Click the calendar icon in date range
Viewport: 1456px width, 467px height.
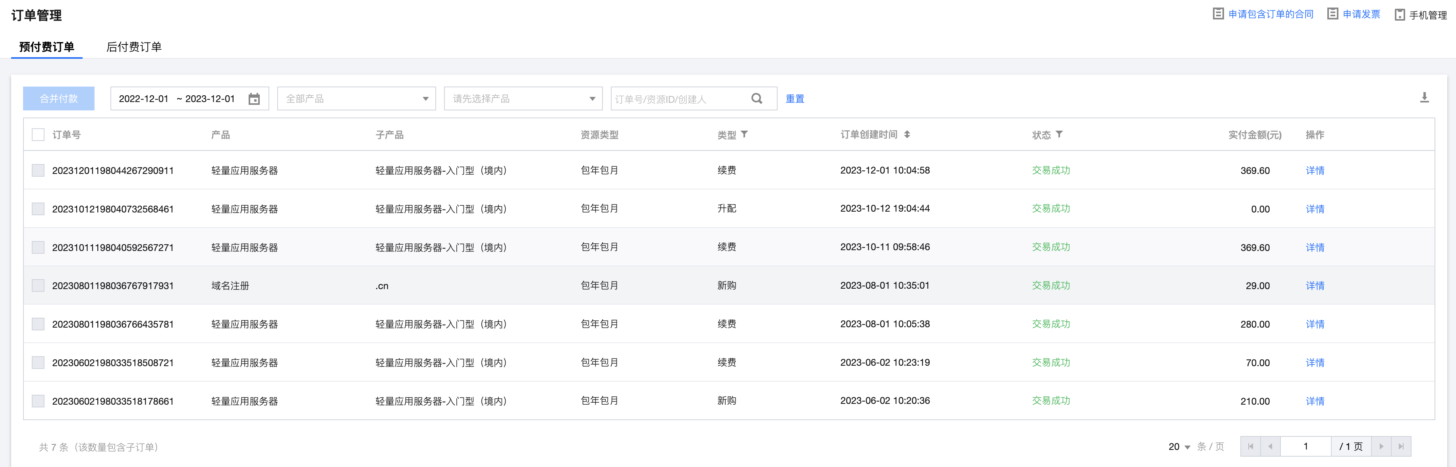pyautogui.click(x=254, y=99)
